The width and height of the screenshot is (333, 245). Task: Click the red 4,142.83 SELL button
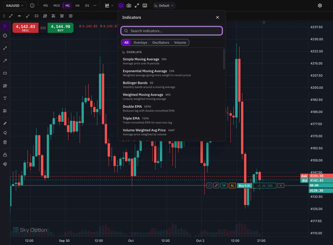click(25, 28)
